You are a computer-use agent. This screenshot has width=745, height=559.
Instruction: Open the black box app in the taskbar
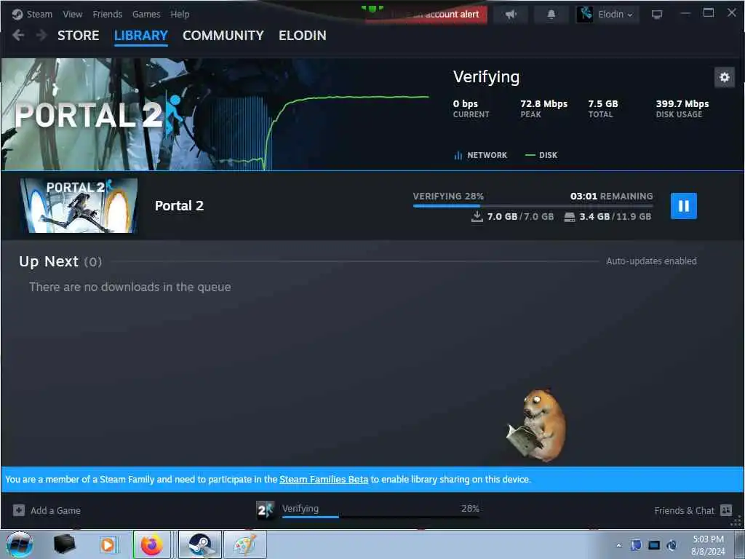(64, 544)
